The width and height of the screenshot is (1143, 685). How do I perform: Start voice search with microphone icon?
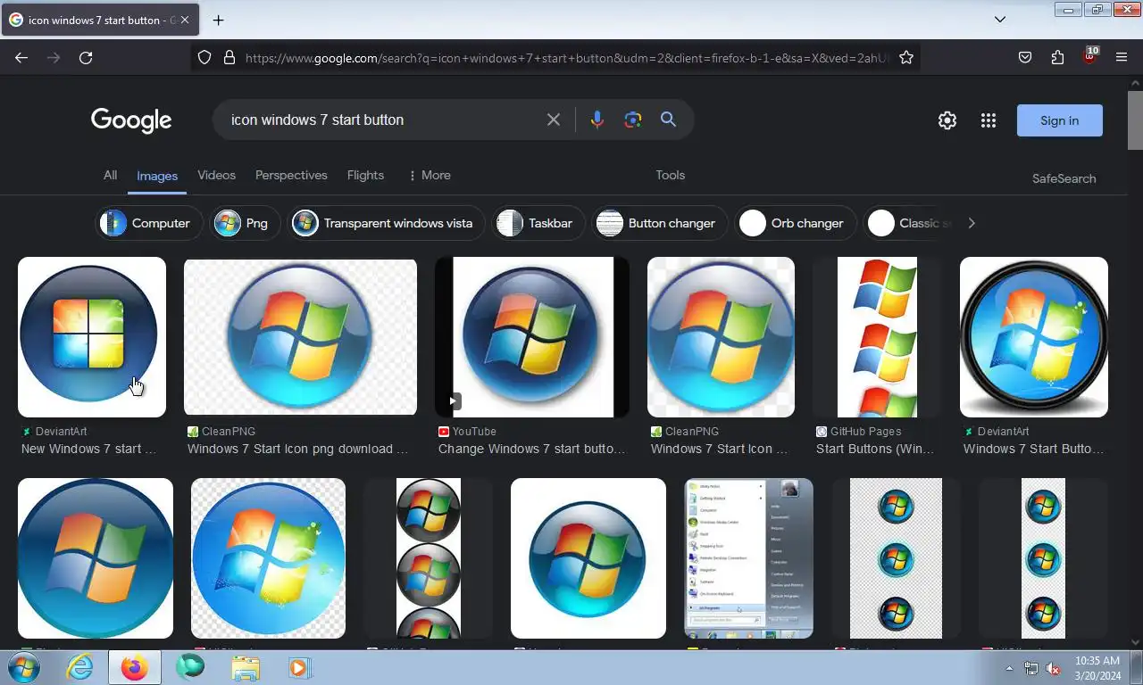click(597, 120)
